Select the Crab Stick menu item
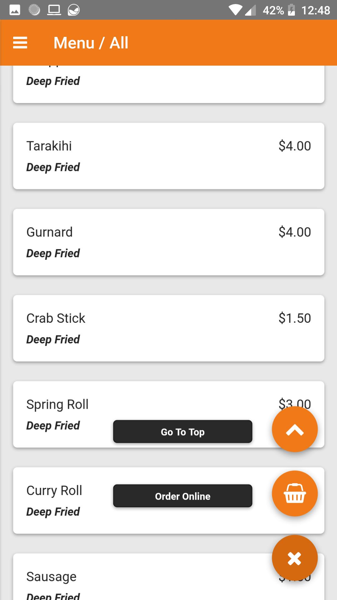The height and width of the screenshot is (600, 337). pos(168,328)
